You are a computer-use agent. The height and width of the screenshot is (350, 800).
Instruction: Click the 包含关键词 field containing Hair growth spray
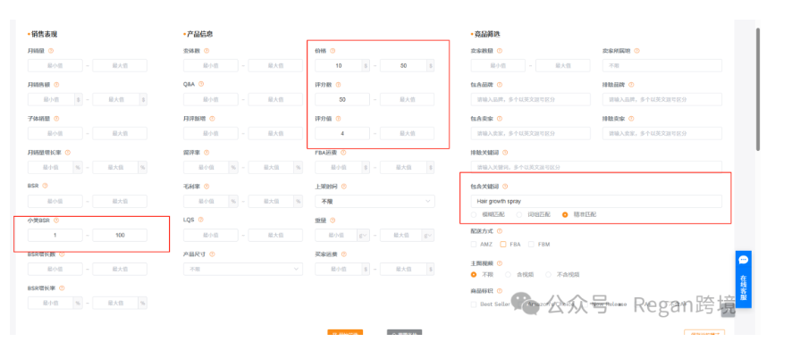(596, 201)
